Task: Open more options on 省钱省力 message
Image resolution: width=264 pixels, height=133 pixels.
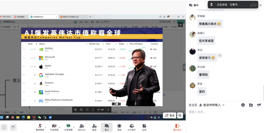Action: (x=220, y=55)
